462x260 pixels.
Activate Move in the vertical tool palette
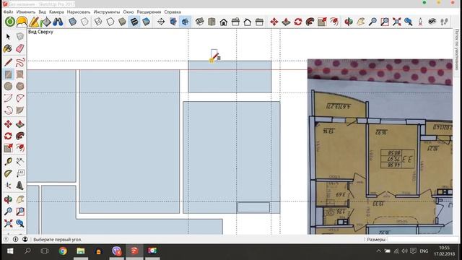point(8,124)
